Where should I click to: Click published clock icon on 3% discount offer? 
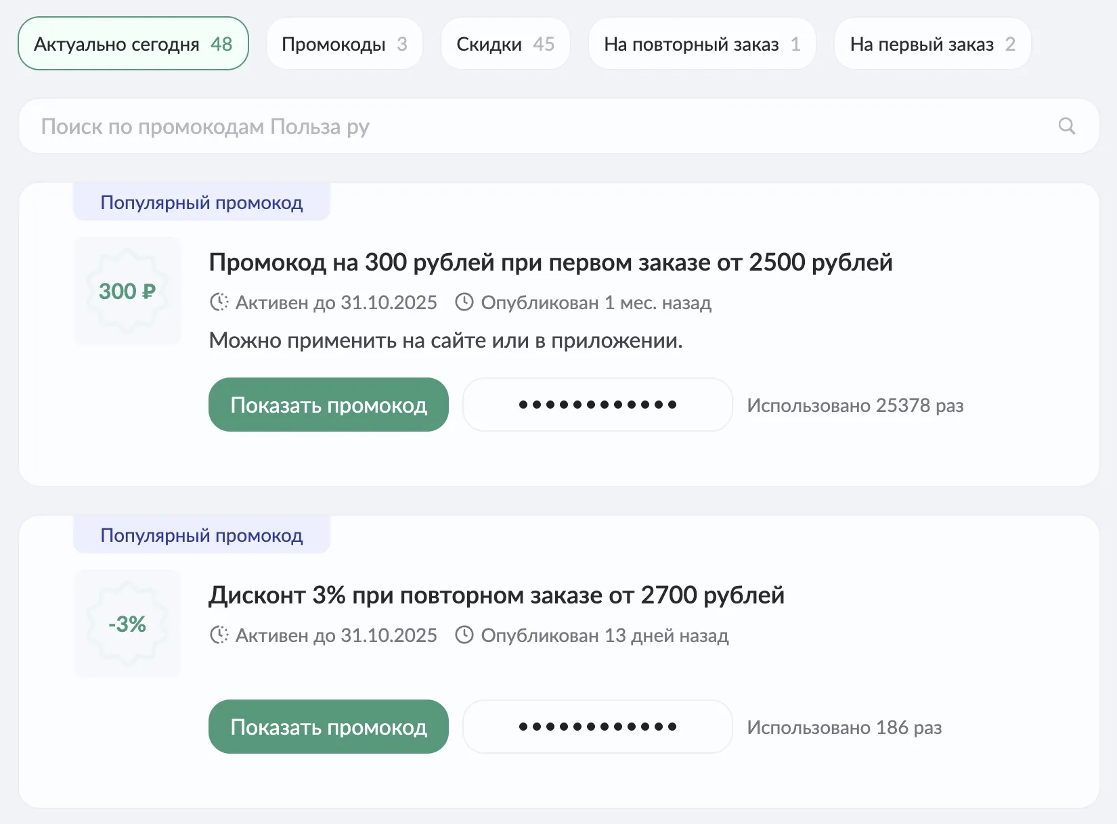click(x=464, y=635)
